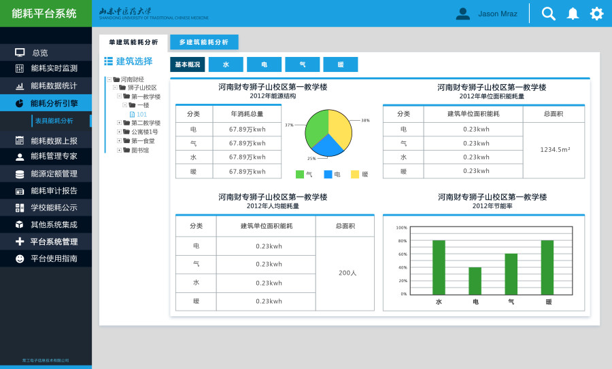
Task: Select the 基本概况 tab
Action: pyautogui.click(x=188, y=64)
